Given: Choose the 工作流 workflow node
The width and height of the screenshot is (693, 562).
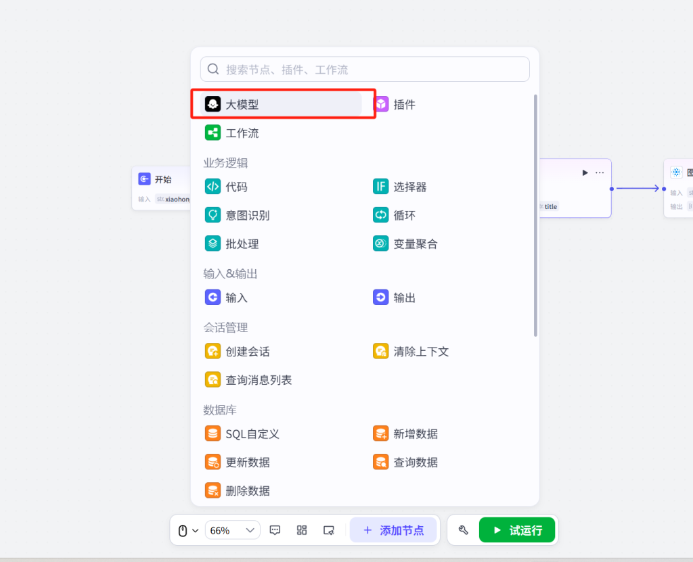Looking at the screenshot, I should pos(242,133).
